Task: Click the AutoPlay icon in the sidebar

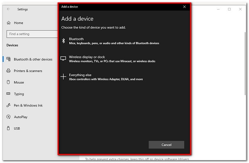Action: (8, 117)
